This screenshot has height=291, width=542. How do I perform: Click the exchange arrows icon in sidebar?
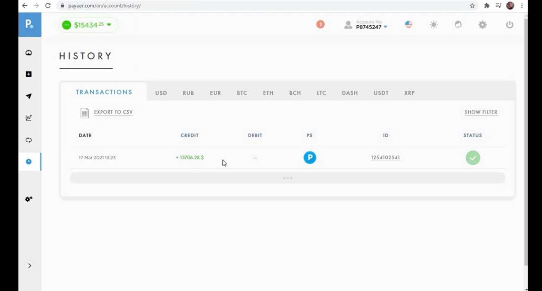pyautogui.click(x=29, y=140)
